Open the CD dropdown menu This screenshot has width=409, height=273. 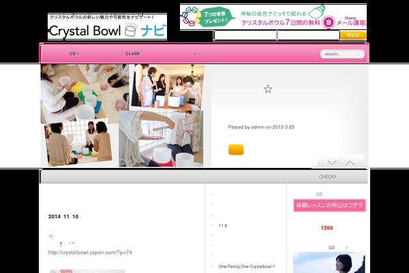pos(74,53)
